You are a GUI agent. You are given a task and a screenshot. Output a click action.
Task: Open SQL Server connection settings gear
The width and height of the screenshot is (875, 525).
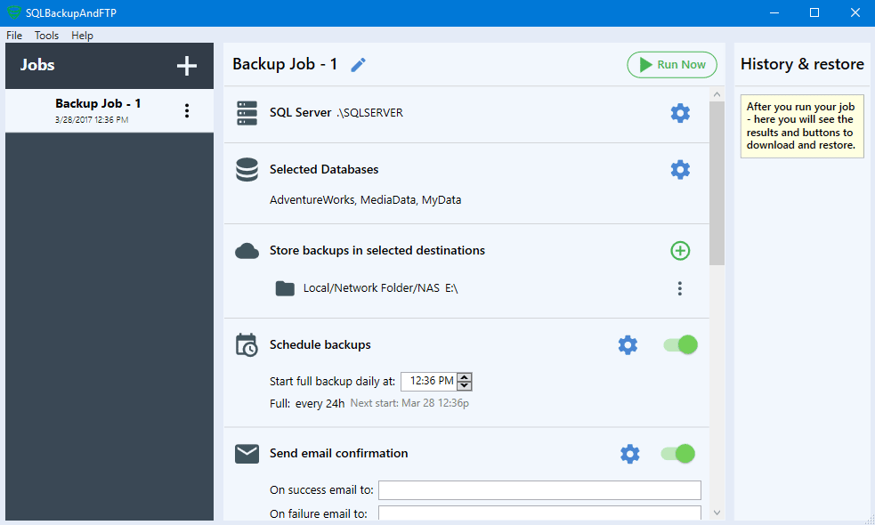click(x=680, y=113)
